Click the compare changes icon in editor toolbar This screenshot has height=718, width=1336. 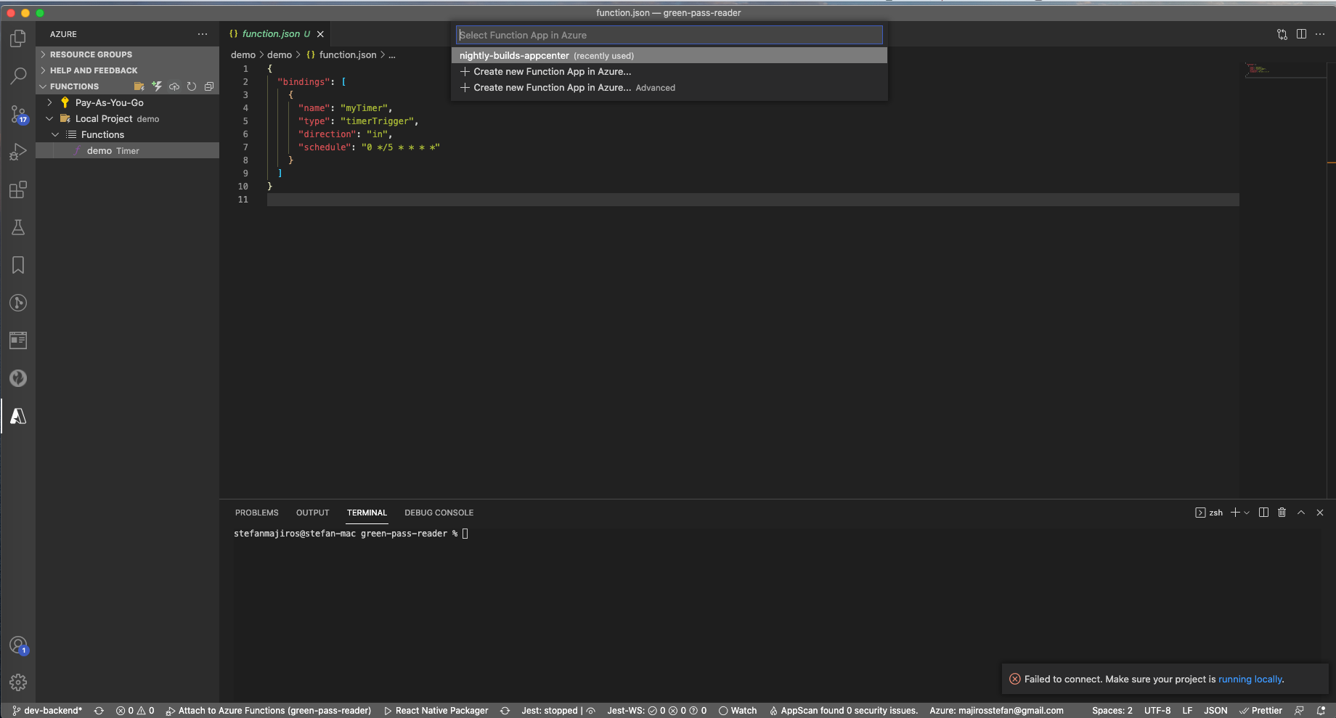point(1282,34)
